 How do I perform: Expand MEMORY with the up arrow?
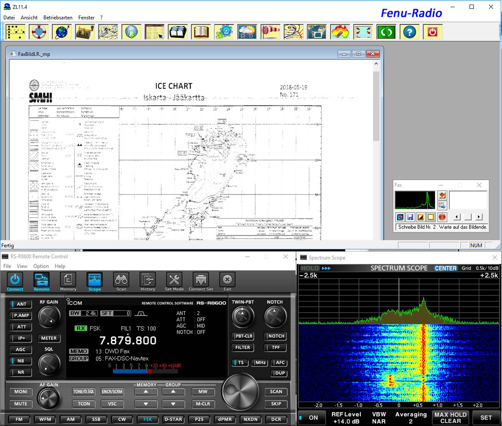[x=146, y=391]
